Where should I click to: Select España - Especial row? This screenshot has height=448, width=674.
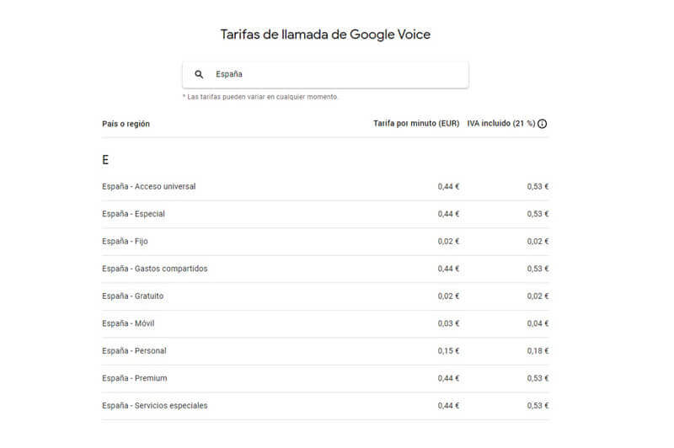[325, 214]
